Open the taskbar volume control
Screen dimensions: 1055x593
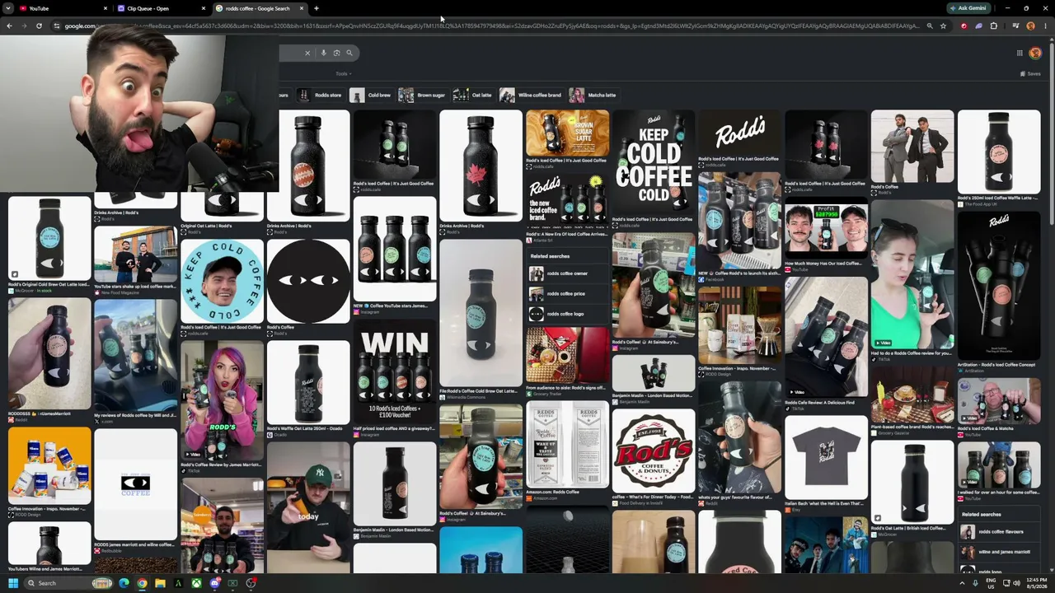click(1016, 583)
